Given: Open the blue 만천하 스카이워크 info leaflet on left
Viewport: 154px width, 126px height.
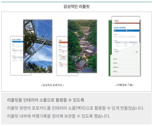Looking at the screenshot, I should [x=17, y=55].
